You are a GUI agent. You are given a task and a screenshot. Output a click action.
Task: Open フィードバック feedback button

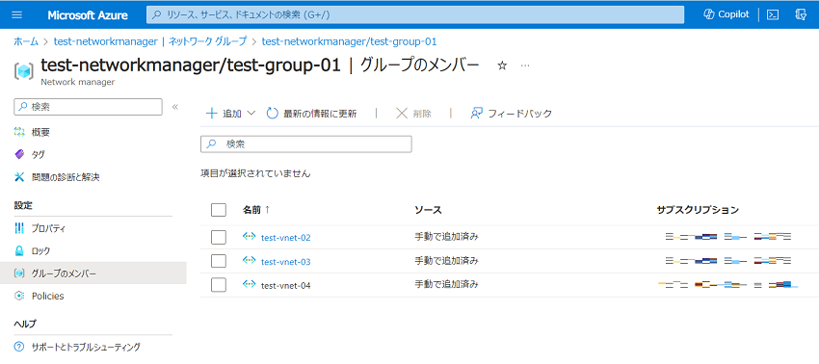click(x=511, y=114)
